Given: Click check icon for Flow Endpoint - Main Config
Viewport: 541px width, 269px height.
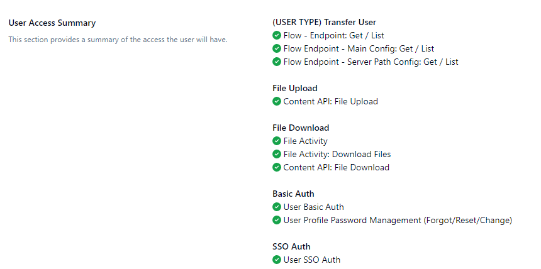Looking at the screenshot, I should click(x=277, y=48).
